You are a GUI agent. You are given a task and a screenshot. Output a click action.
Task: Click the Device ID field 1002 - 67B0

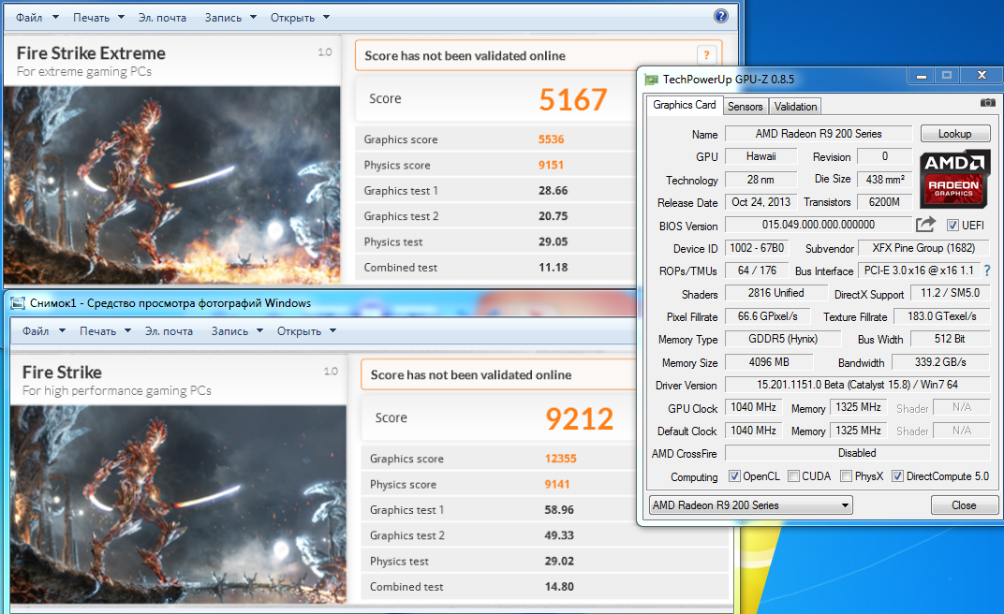[x=757, y=248]
